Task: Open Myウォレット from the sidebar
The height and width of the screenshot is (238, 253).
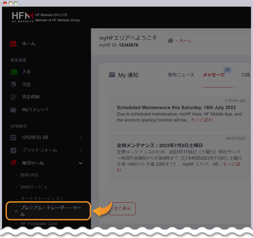Action: pos(36,110)
